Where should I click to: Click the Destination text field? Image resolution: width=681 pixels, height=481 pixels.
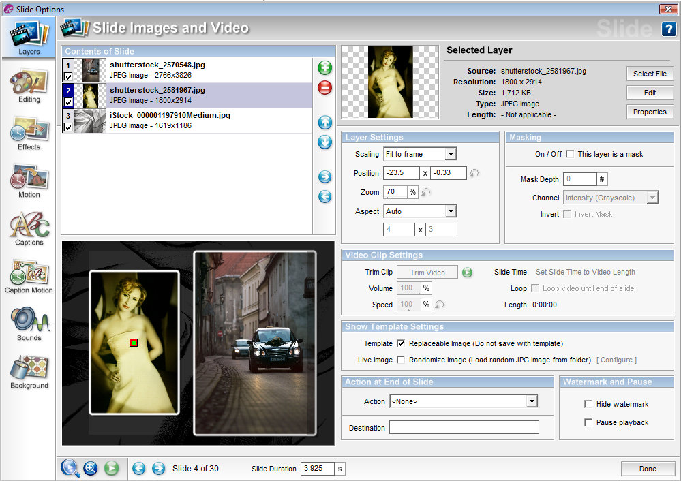(x=464, y=427)
